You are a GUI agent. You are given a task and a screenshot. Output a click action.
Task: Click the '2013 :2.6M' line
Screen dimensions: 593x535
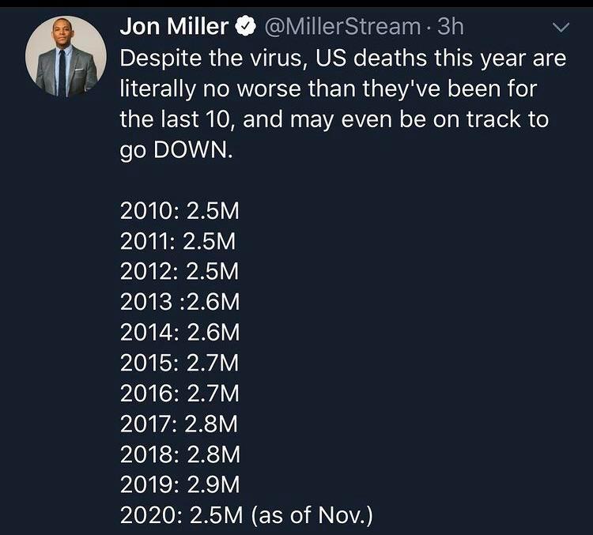pyautogui.click(x=179, y=301)
